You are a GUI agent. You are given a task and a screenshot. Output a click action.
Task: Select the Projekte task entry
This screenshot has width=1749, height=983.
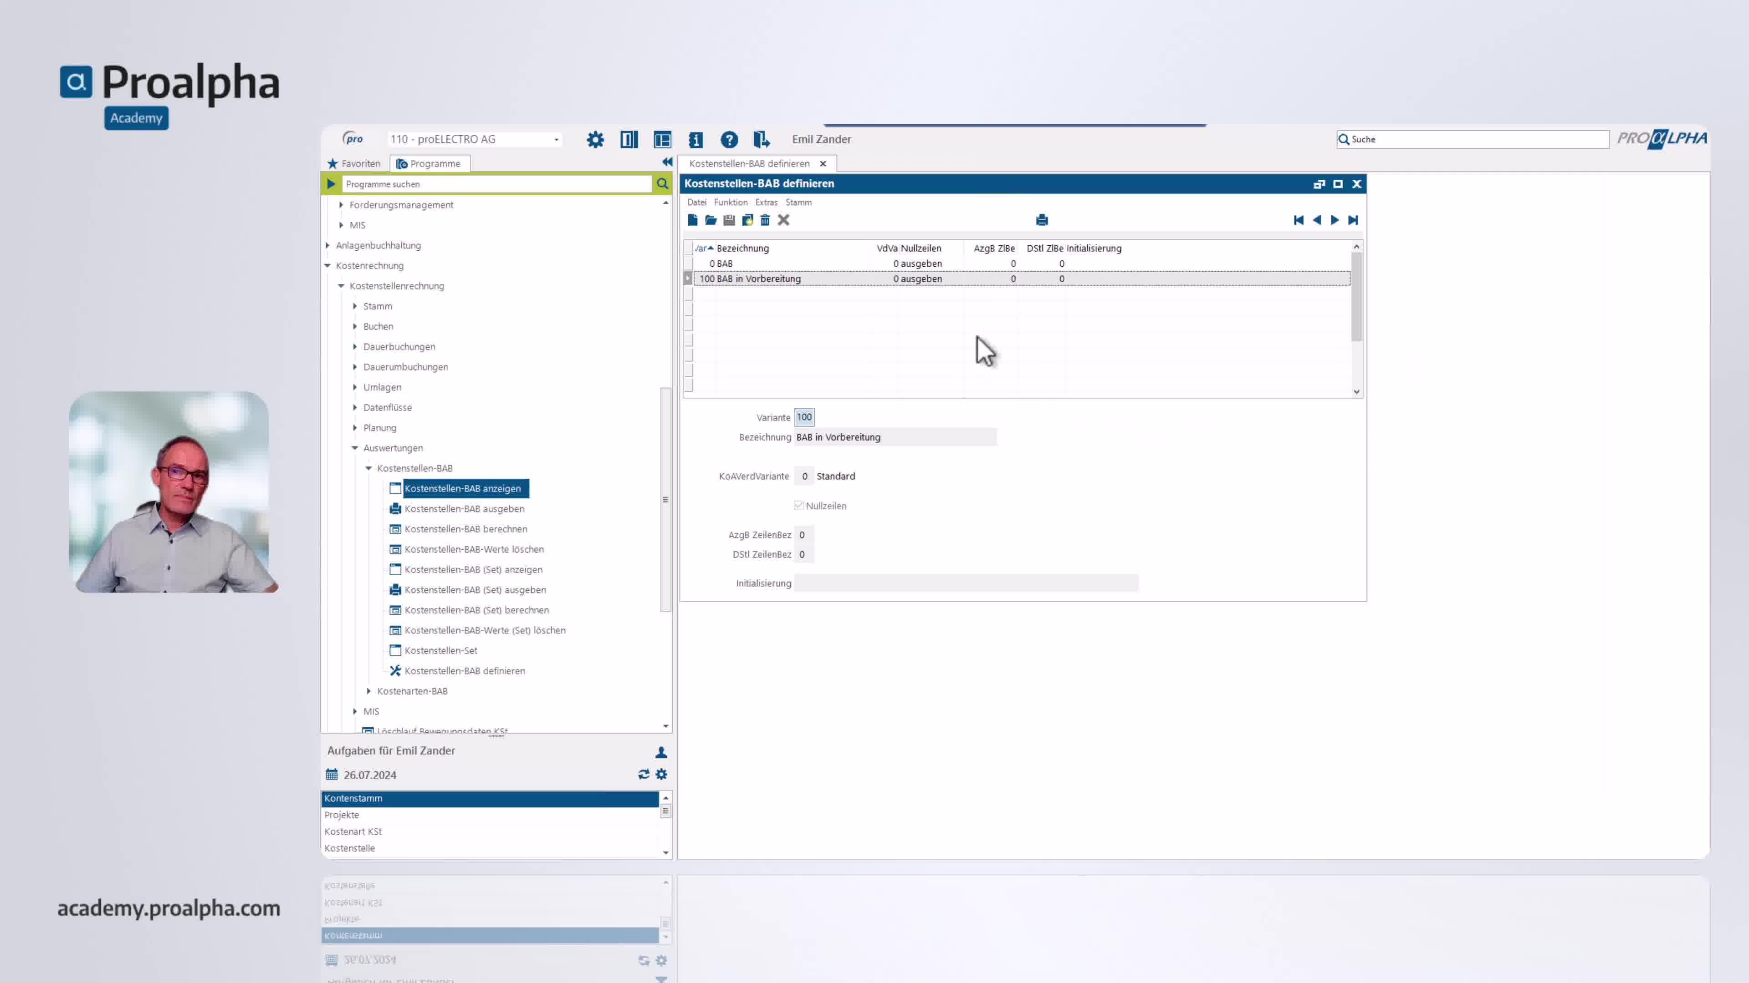point(342,815)
